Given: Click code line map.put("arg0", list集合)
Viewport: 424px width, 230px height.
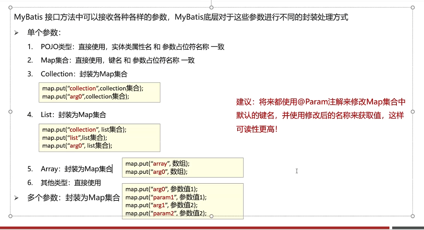Looking at the screenshot, I should 77,146.
